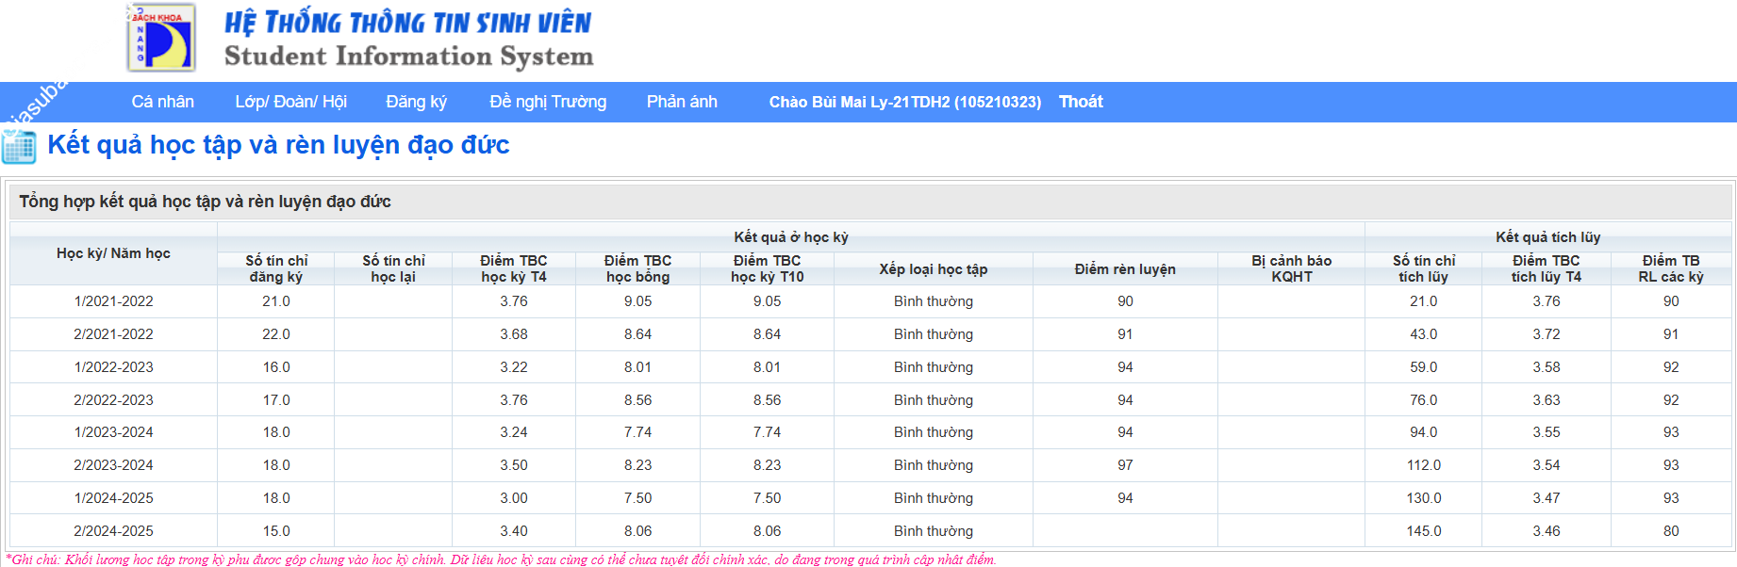This screenshot has width=1737, height=567.
Task: Click the Xếp loại học tập header
Action: pyautogui.click(x=933, y=269)
